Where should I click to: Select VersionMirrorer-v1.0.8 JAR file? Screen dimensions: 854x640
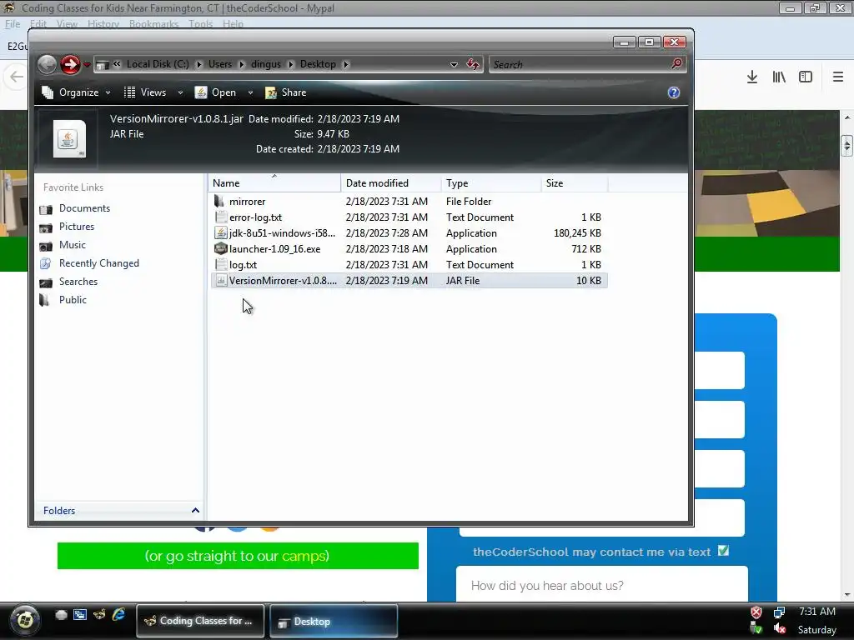pos(409,281)
